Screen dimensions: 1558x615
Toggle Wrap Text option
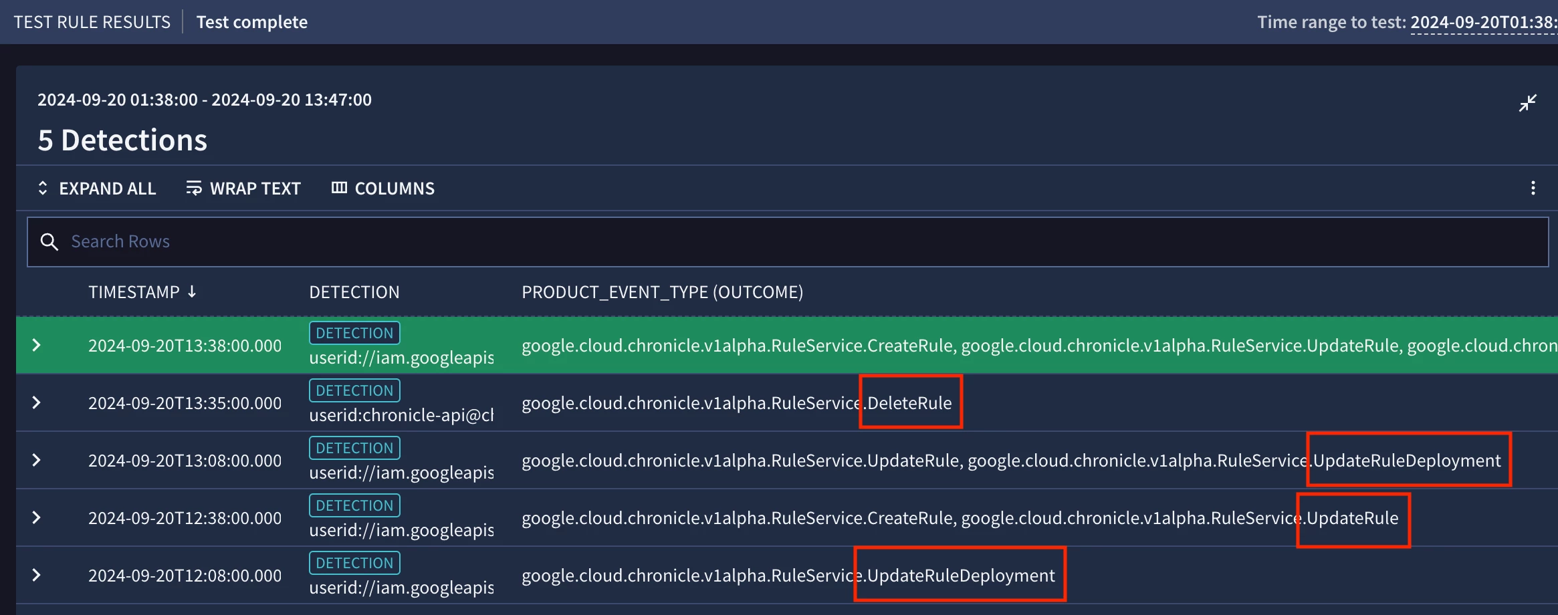pyautogui.click(x=243, y=189)
